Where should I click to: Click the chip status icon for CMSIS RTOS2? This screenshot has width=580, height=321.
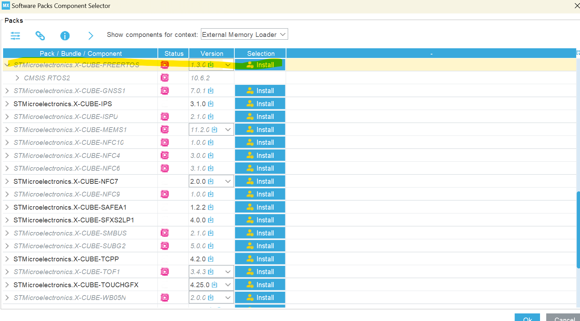pyautogui.click(x=165, y=78)
